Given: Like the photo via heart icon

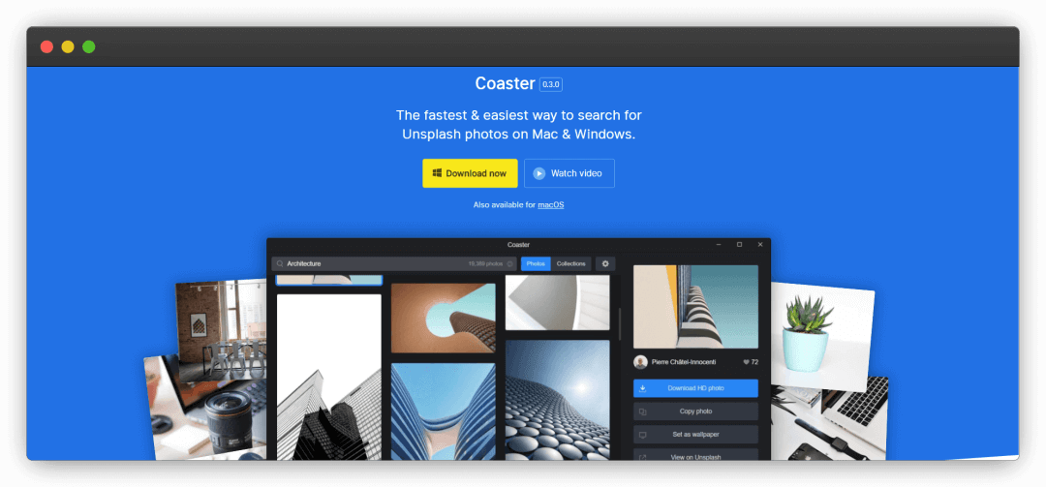Looking at the screenshot, I should click(x=746, y=362).
